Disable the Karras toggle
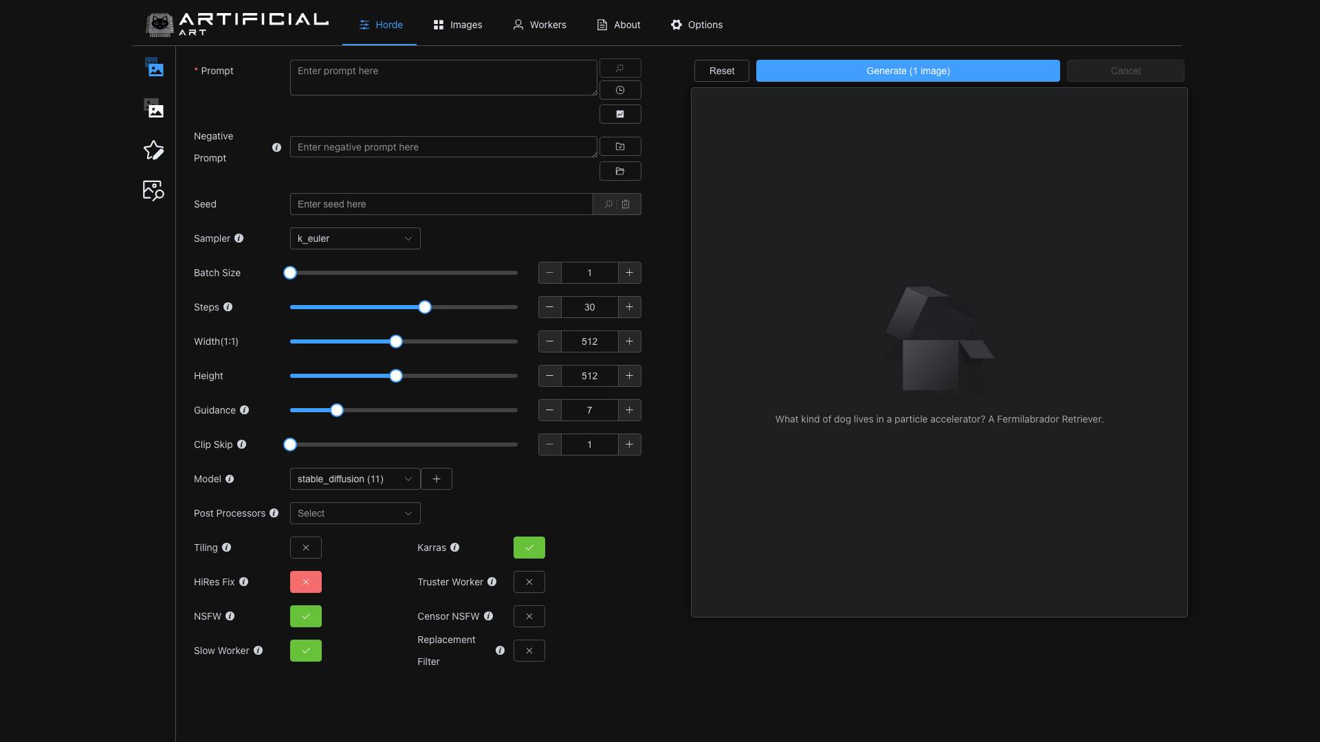 click(x=529, y=548)
